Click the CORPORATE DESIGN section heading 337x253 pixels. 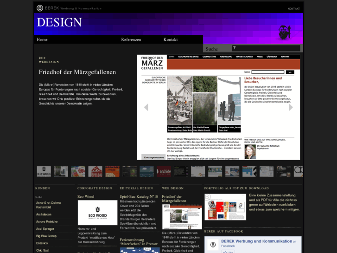(95, 188)
